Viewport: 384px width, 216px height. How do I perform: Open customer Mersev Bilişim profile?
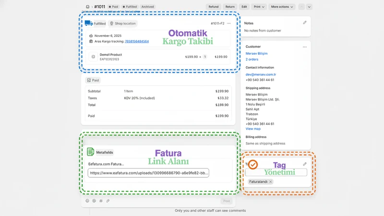[x=256, y=53]
